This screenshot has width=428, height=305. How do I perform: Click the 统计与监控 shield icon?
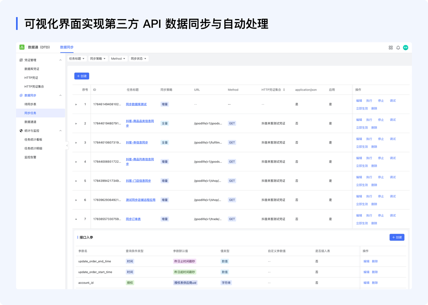pos(21,131)
